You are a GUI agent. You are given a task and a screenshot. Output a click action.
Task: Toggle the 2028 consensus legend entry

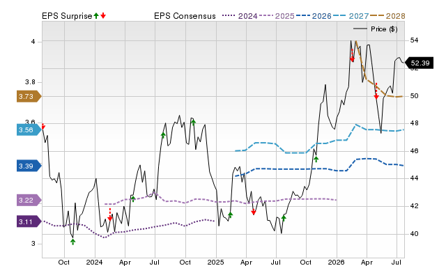coord(387,16)
